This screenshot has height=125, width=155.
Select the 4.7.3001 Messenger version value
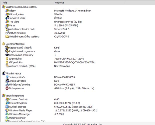point(59,114)
